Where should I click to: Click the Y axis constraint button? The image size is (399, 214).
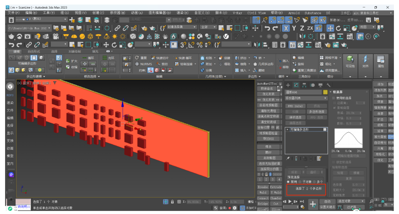[x=294, y=28]
